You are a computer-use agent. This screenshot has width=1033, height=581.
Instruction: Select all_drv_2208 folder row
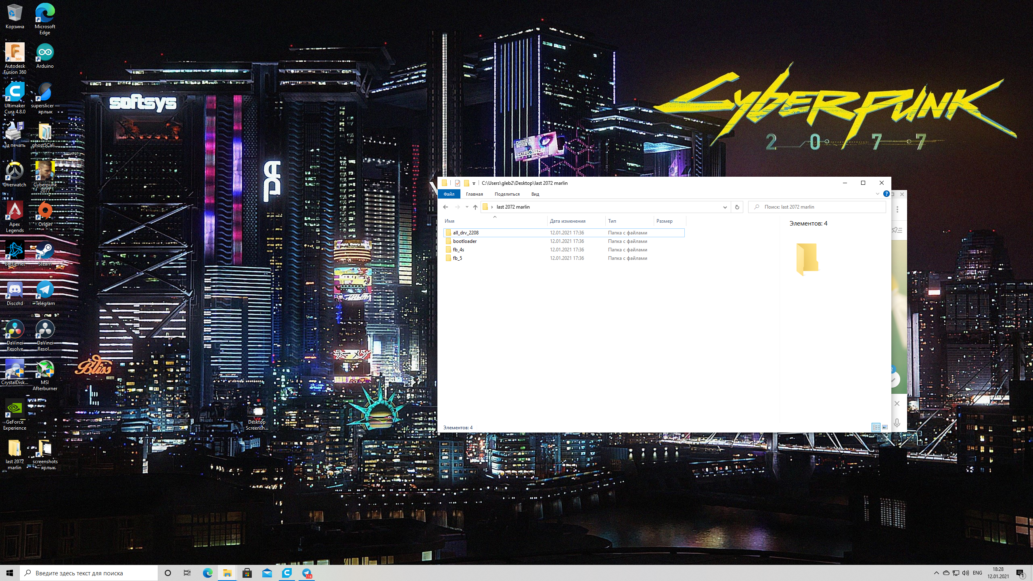tap(564, 233)
